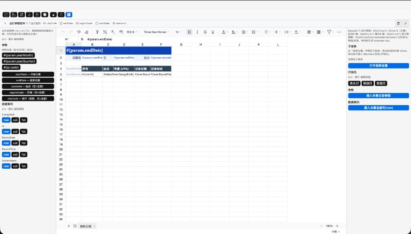This screenshot has width=411, height=234.
Task: Click the formula bar showing #{param.endDate}
Action: pyautogui.click(x=100, y=39)
